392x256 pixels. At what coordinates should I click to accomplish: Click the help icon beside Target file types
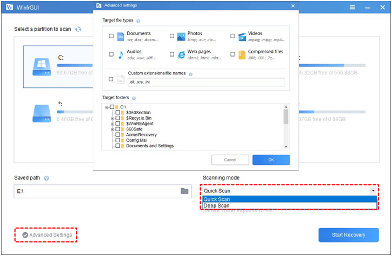coord(139,20)
